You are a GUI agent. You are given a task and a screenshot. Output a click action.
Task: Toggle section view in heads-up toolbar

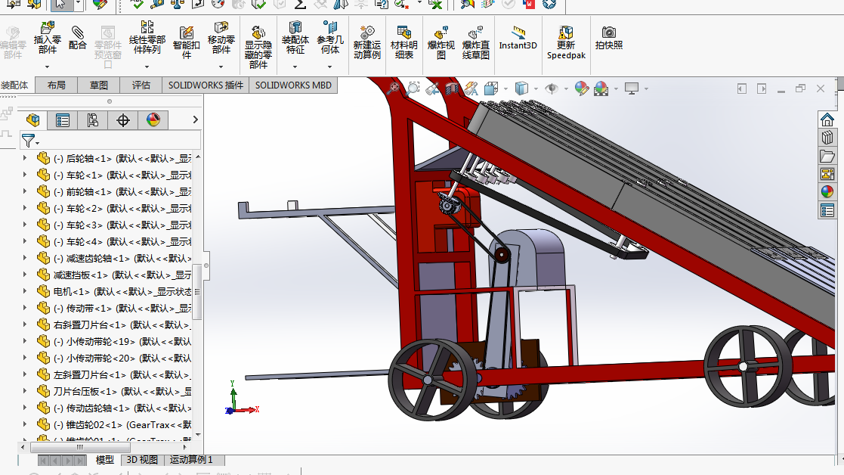(x=453, y=88)
